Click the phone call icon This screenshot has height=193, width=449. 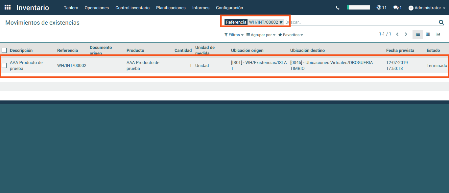point(338,8)
